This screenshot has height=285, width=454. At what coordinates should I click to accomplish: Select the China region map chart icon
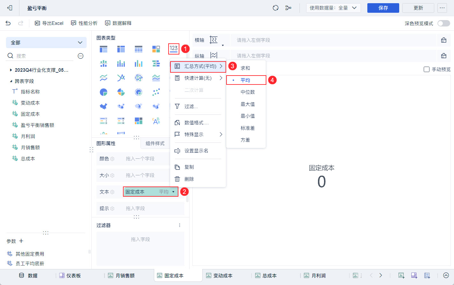tap(104, 106)
